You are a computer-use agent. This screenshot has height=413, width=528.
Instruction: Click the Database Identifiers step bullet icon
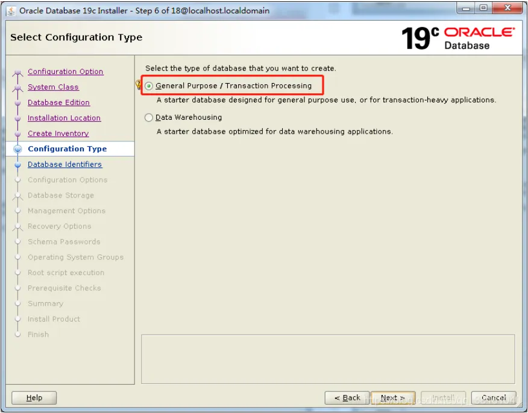point(18,165)
